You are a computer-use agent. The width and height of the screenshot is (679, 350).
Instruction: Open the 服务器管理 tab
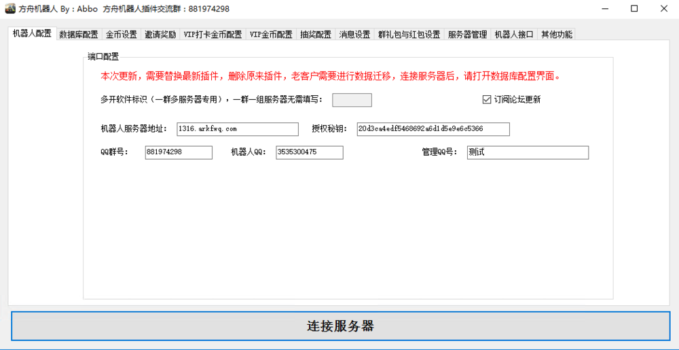tap(467, 35)
